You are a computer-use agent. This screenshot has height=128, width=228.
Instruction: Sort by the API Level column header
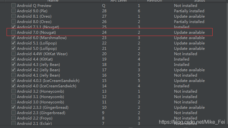[118, 1]
